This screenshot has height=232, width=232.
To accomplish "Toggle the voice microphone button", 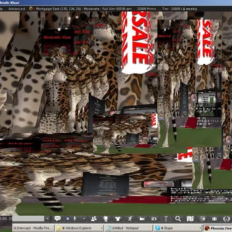I will (74, 218).
